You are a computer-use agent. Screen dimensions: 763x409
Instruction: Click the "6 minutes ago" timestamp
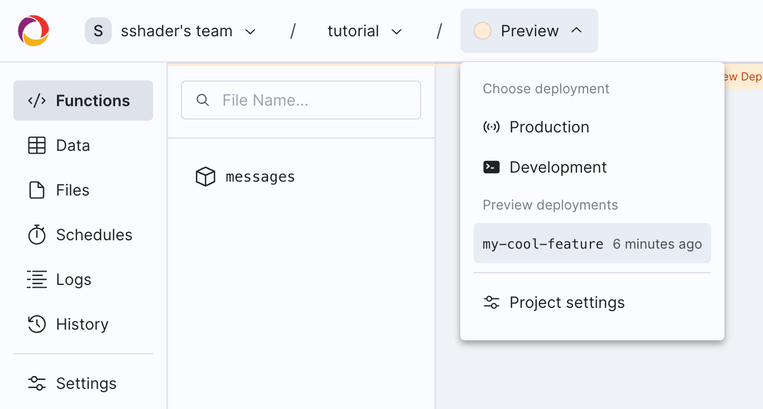click(657, 244)
